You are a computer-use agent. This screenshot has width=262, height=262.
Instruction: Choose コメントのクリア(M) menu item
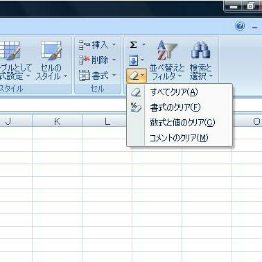(180, 138)
